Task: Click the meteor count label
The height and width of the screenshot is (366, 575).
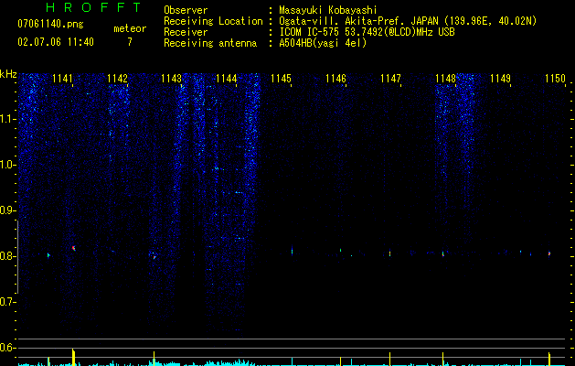Action: pos(130,28)
